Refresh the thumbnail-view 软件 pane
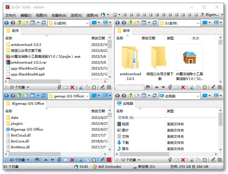Screen dimensions: 228x174 click(x=155, y=23)
